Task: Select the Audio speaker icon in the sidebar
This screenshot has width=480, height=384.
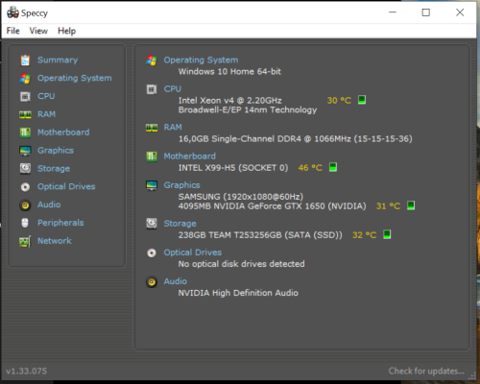Action: coord(25,204)
